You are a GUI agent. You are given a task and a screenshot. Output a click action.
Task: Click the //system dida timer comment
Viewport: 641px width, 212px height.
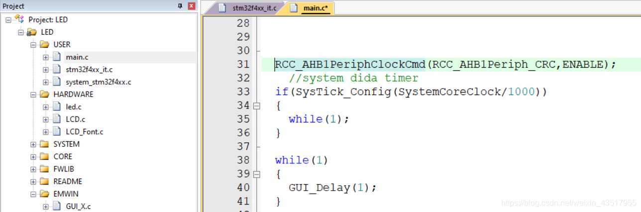(x=353, y=78)
